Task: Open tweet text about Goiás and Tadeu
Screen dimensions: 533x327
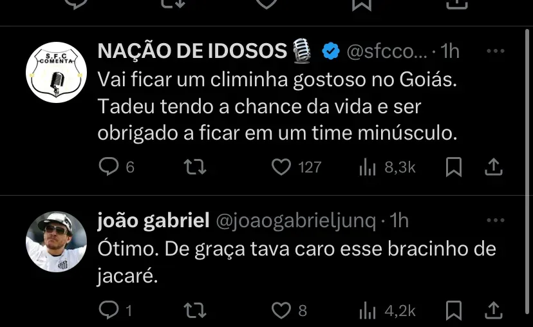Action: pos(277,107)
